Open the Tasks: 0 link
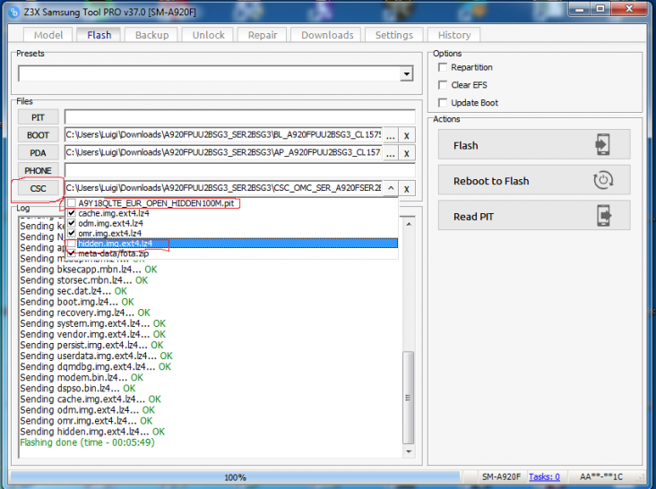Screen dimensions: 656x489 tap(544, 476)
